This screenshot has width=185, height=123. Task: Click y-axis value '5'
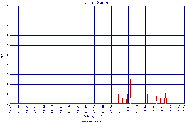[x=7, y=55]
